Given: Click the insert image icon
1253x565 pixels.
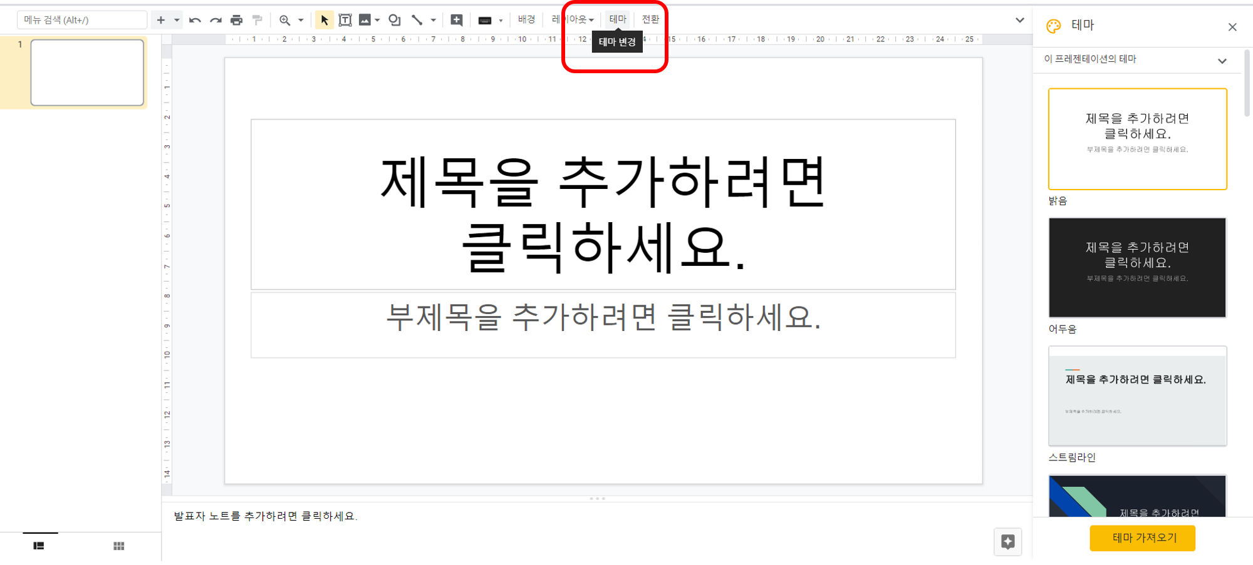Looking at the screenshot, I should coord(365,20).
